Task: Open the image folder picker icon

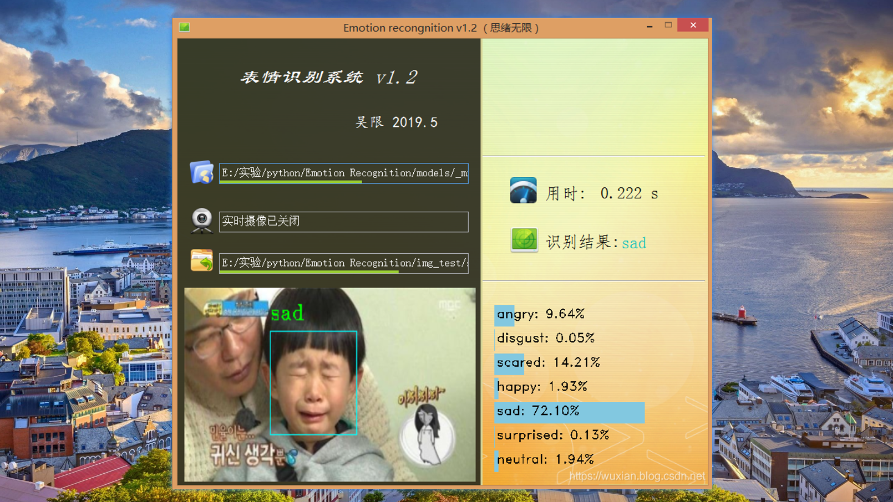Action: click(x=201, y=260)
